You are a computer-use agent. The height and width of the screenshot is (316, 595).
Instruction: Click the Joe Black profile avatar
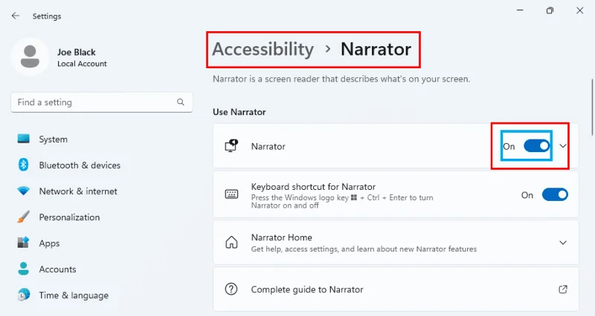(30, 57)
